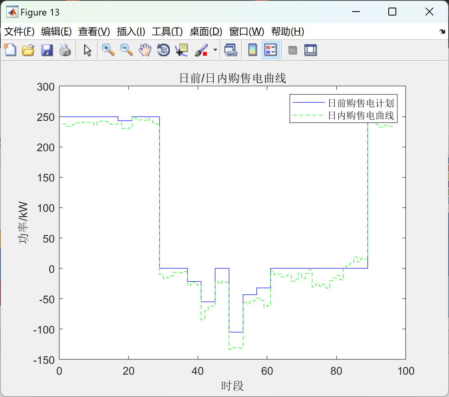Save the figure using the floppy disk icon
Viewport: 449px width, 397px height.
47,50
